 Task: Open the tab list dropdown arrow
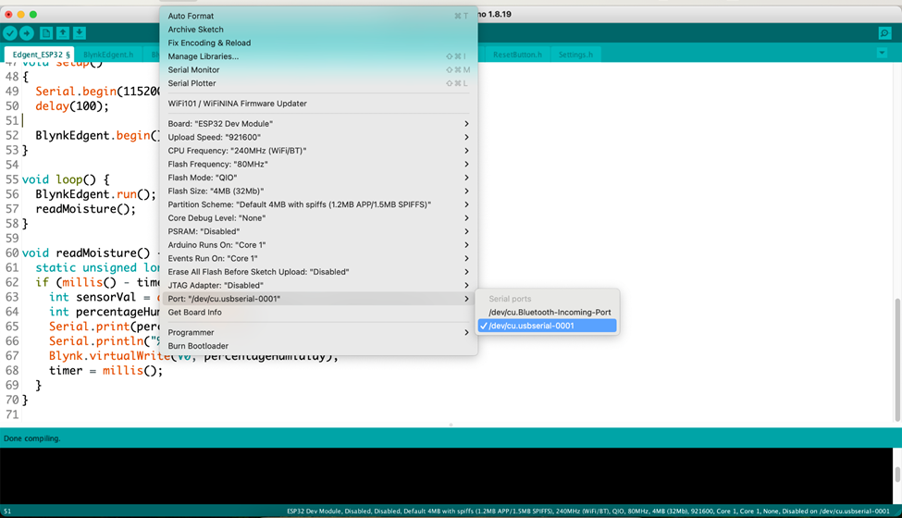[882, 53]
